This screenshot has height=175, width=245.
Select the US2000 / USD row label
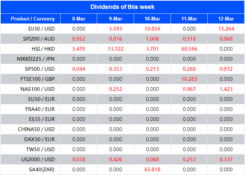(38, 159)
